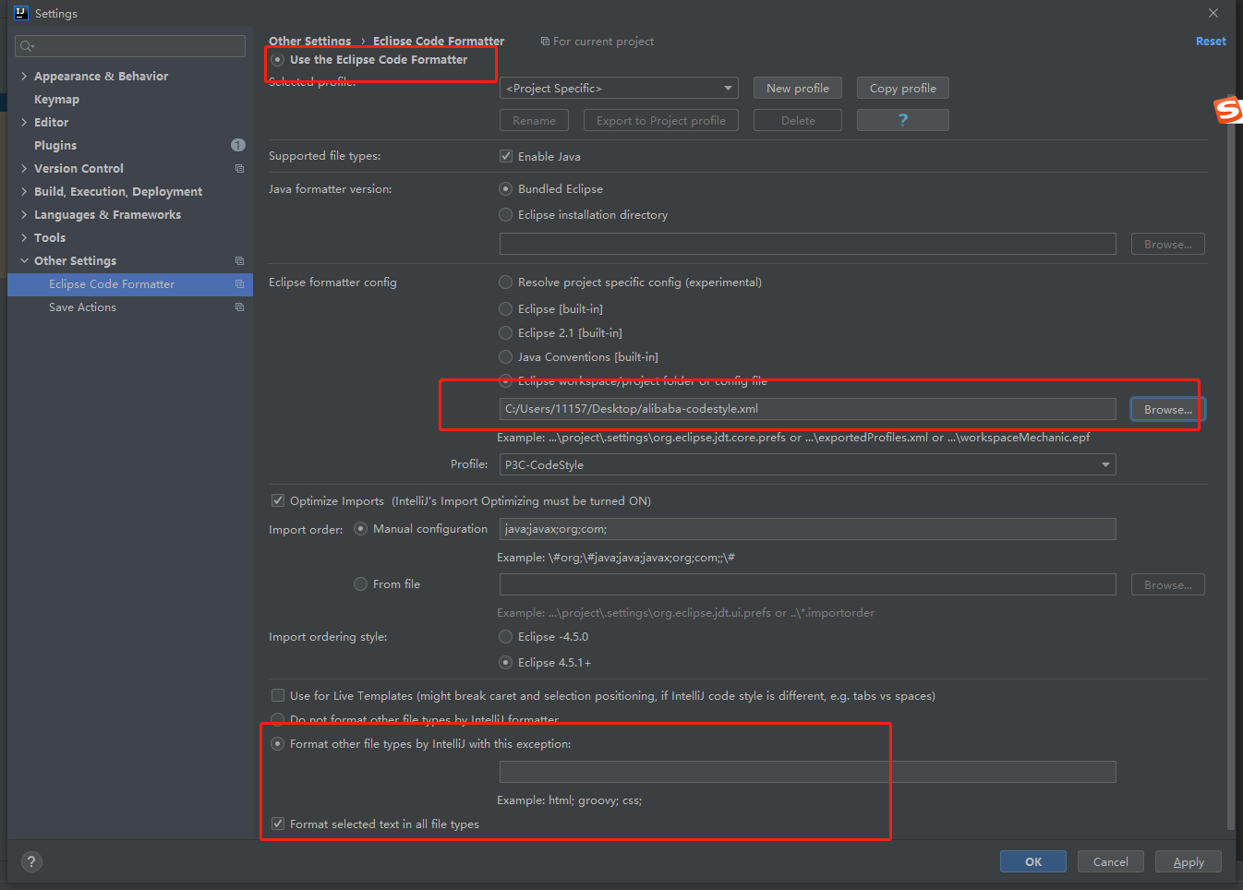Collapse the Other Settings node

tap(24, 260)
